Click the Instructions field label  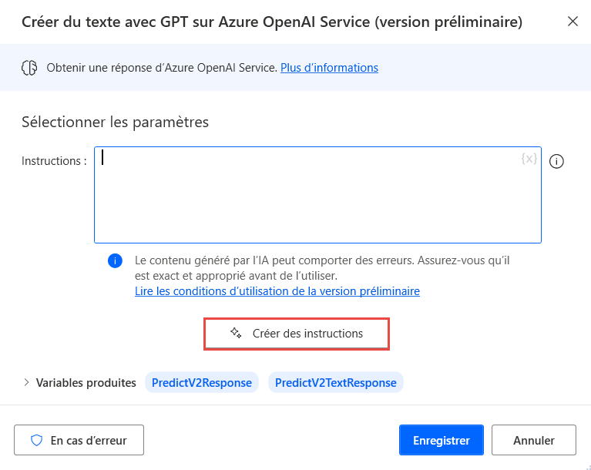(54, 161)
